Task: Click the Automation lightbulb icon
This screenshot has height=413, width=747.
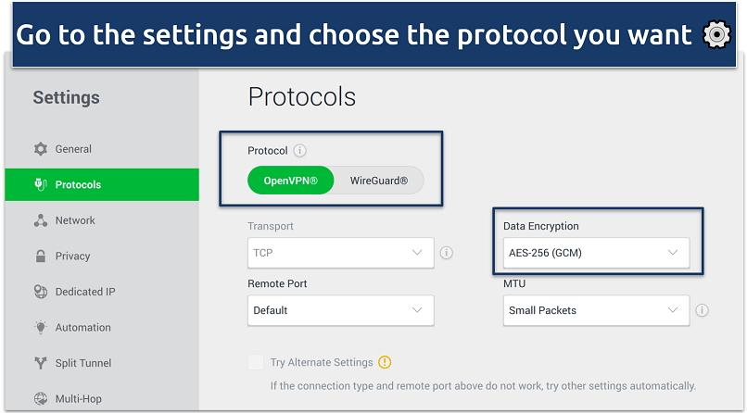Action: click(x=41, y=328)
